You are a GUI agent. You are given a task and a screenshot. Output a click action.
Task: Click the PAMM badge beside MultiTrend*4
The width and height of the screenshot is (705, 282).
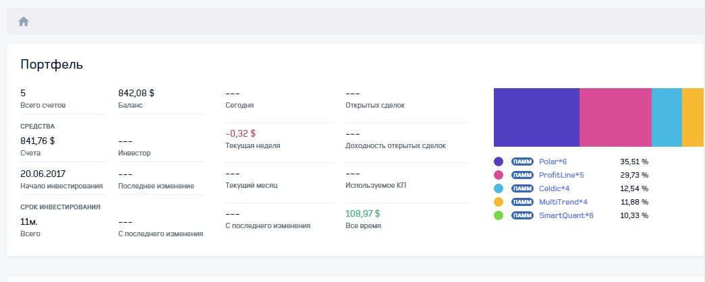point(522,202)
